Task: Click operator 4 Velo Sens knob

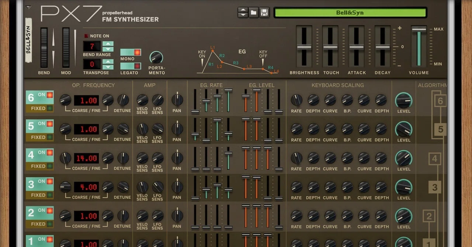Action: point(142,158)
